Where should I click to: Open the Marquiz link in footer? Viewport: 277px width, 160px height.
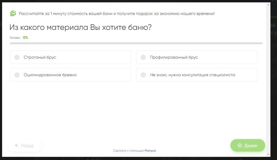click(150, 151)
